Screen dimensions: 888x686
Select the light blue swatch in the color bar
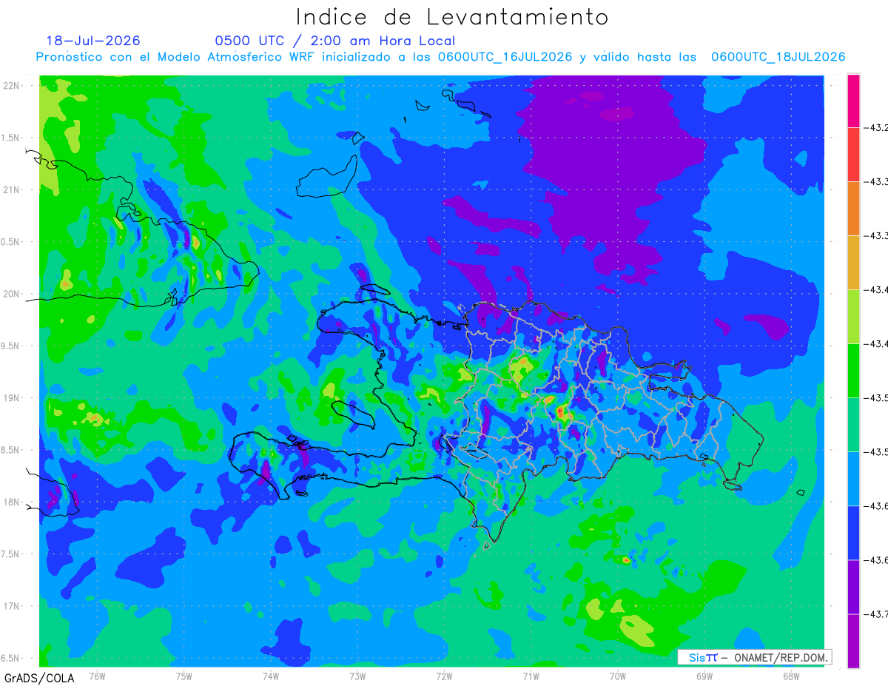[x=853, y=479]
